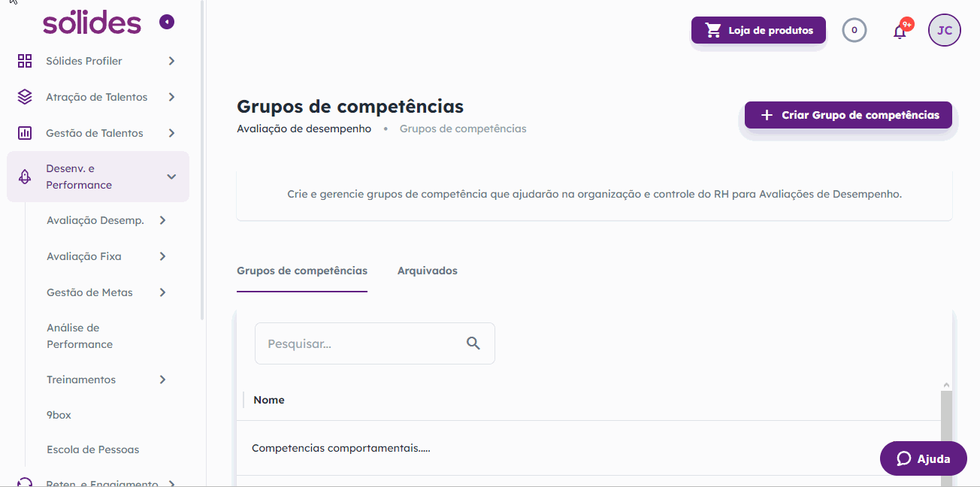Expand the Sólides Profiler submenu chevron
The height and width of the screenshot is (487, 980).
[171, 61]
